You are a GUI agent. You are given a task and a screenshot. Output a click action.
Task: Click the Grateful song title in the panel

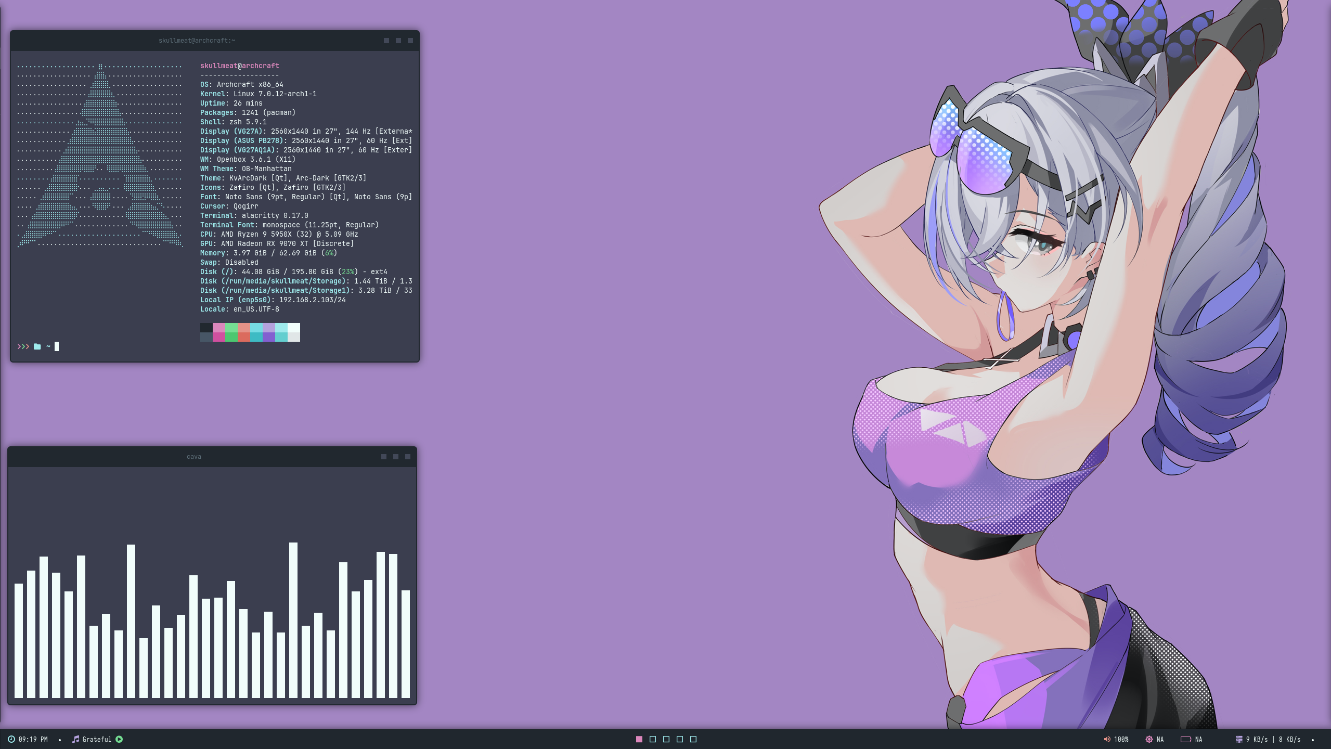coord(97,739)
